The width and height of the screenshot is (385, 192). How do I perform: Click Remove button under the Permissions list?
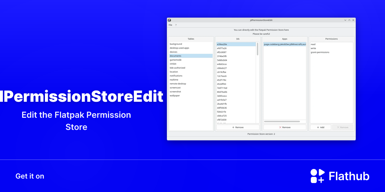pos(343,127)
